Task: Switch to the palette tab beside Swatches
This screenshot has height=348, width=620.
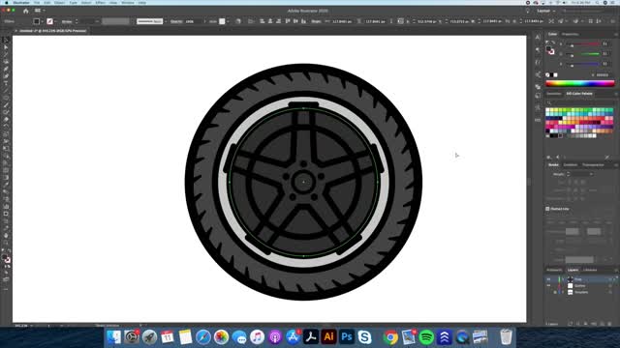Action: click(x=579, y=94)
